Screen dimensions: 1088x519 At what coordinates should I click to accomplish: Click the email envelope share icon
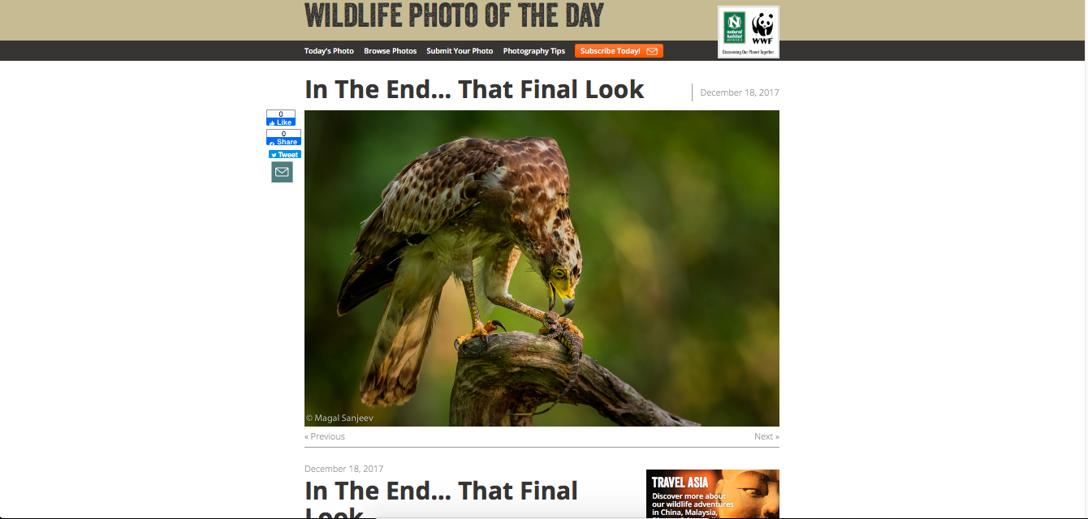coord(282,172)
